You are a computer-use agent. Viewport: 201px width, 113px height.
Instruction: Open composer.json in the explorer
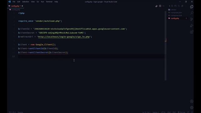point(177,13)
